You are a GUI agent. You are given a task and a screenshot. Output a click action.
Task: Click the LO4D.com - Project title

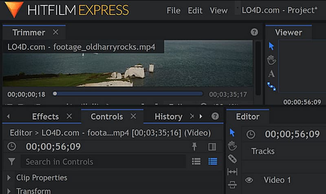tap(280, 10)
